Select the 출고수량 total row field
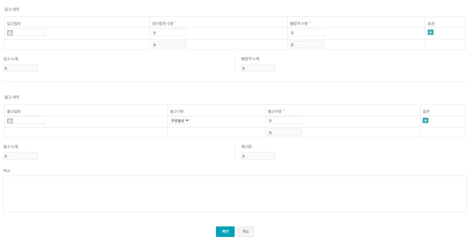Viewport: 468px width, 242px height. pos(284,132)
